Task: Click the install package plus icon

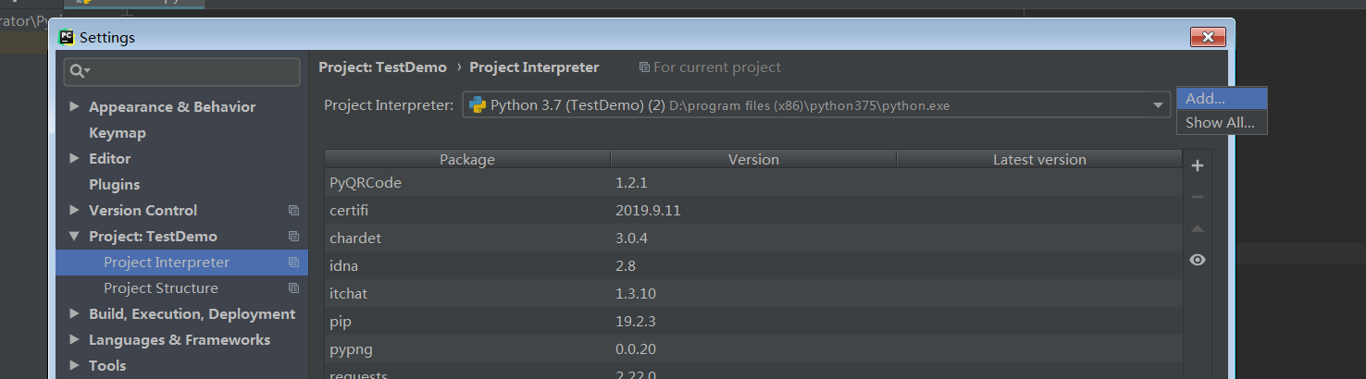Action: pos(1198,166)
